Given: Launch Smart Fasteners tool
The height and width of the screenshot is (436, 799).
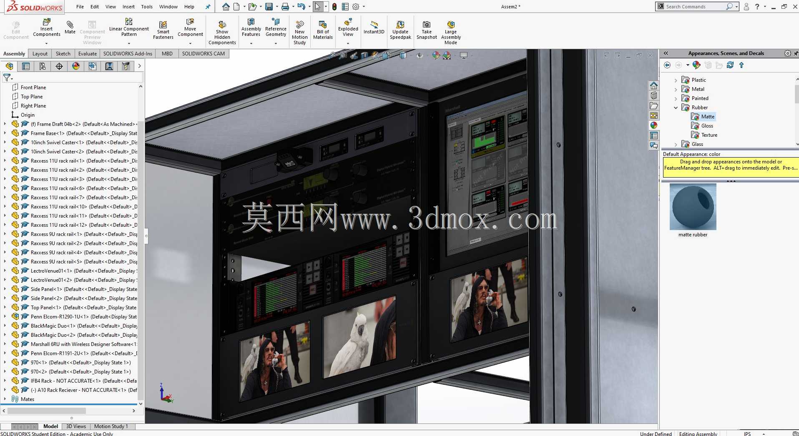Looking at the screenshot, I should pyautogui.click(x=163, y=30).
